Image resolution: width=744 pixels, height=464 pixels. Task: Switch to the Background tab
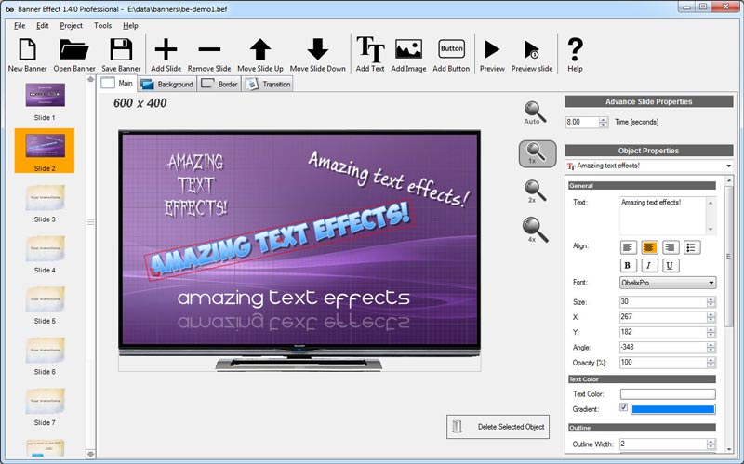(167, 84)
